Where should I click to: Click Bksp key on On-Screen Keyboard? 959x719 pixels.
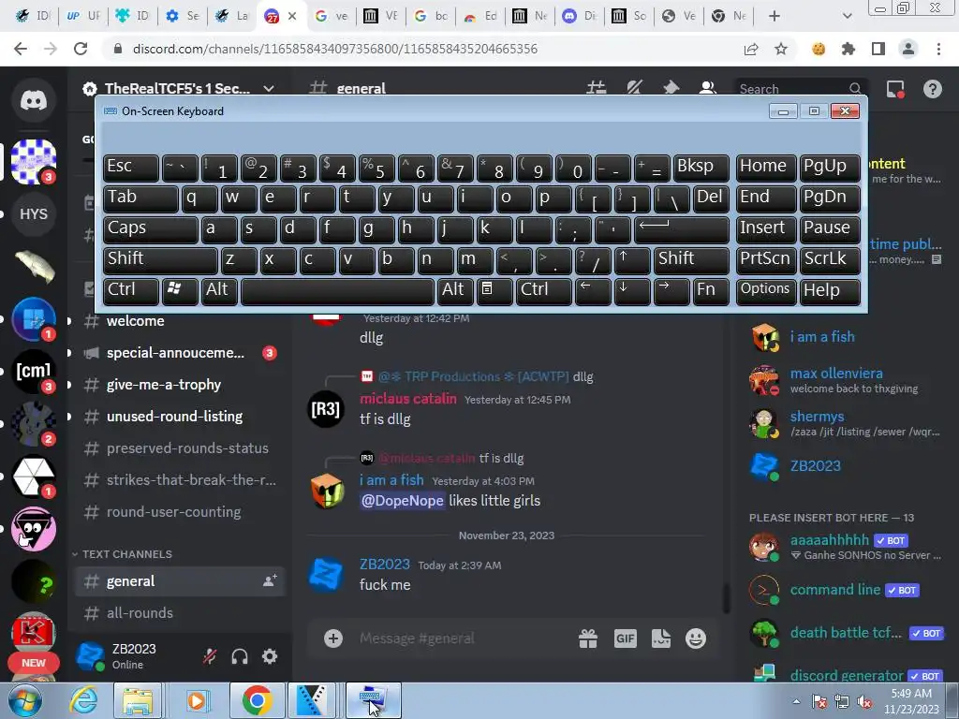701,167
